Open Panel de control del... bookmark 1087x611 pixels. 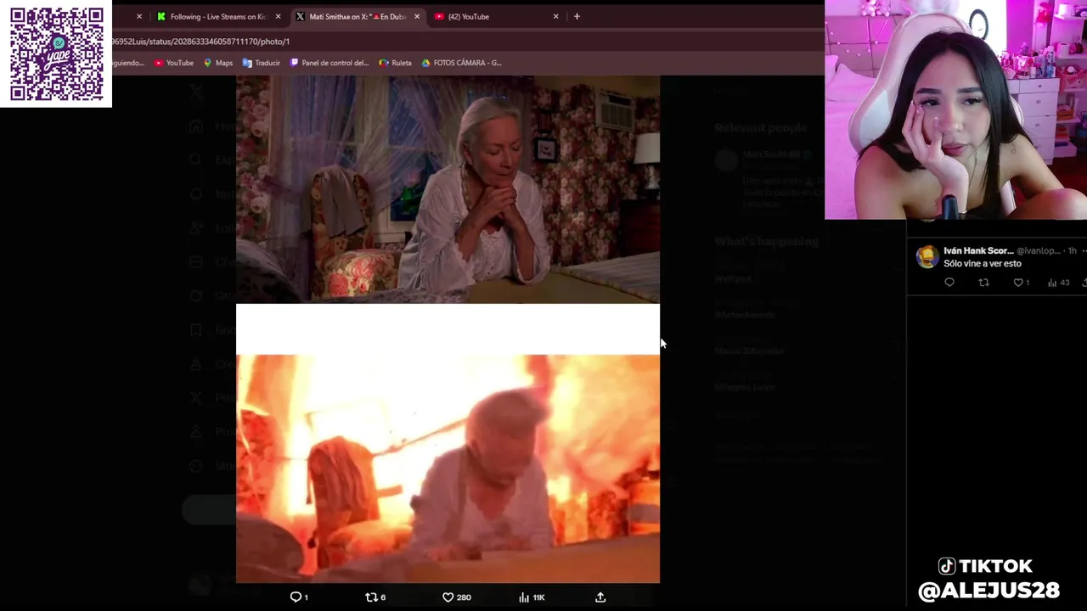click(x=329, y=63)
